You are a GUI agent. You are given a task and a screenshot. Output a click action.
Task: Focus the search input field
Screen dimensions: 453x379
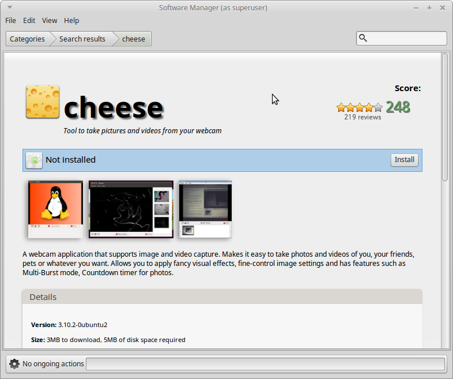[402, 38]
